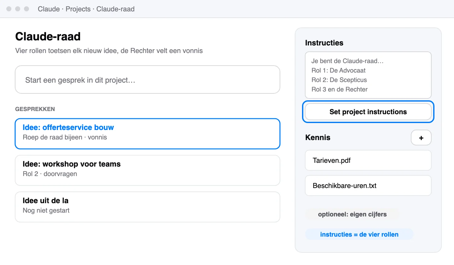Screen dimensions: 454x265
Task: Open conversation Idee uit de la
Action: 148,207
